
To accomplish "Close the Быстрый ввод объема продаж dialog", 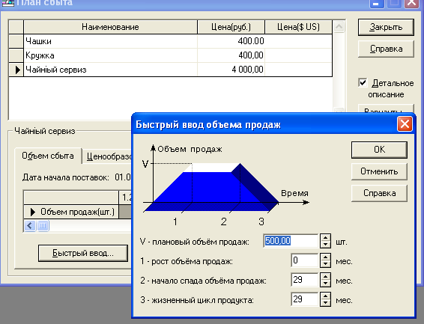I will [x=405, y=124].
